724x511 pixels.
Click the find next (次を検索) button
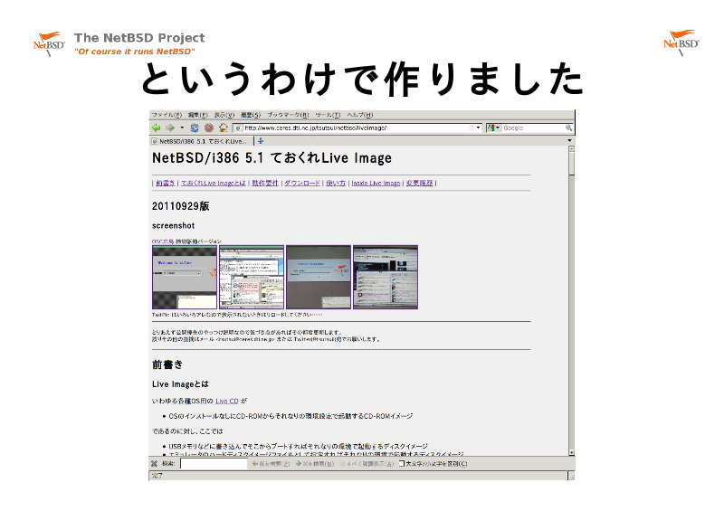pyautogui.click(x=314, y=463)
